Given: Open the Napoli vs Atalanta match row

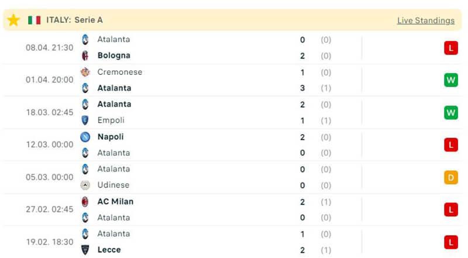Looking at the screenshot, I should 234,145.
